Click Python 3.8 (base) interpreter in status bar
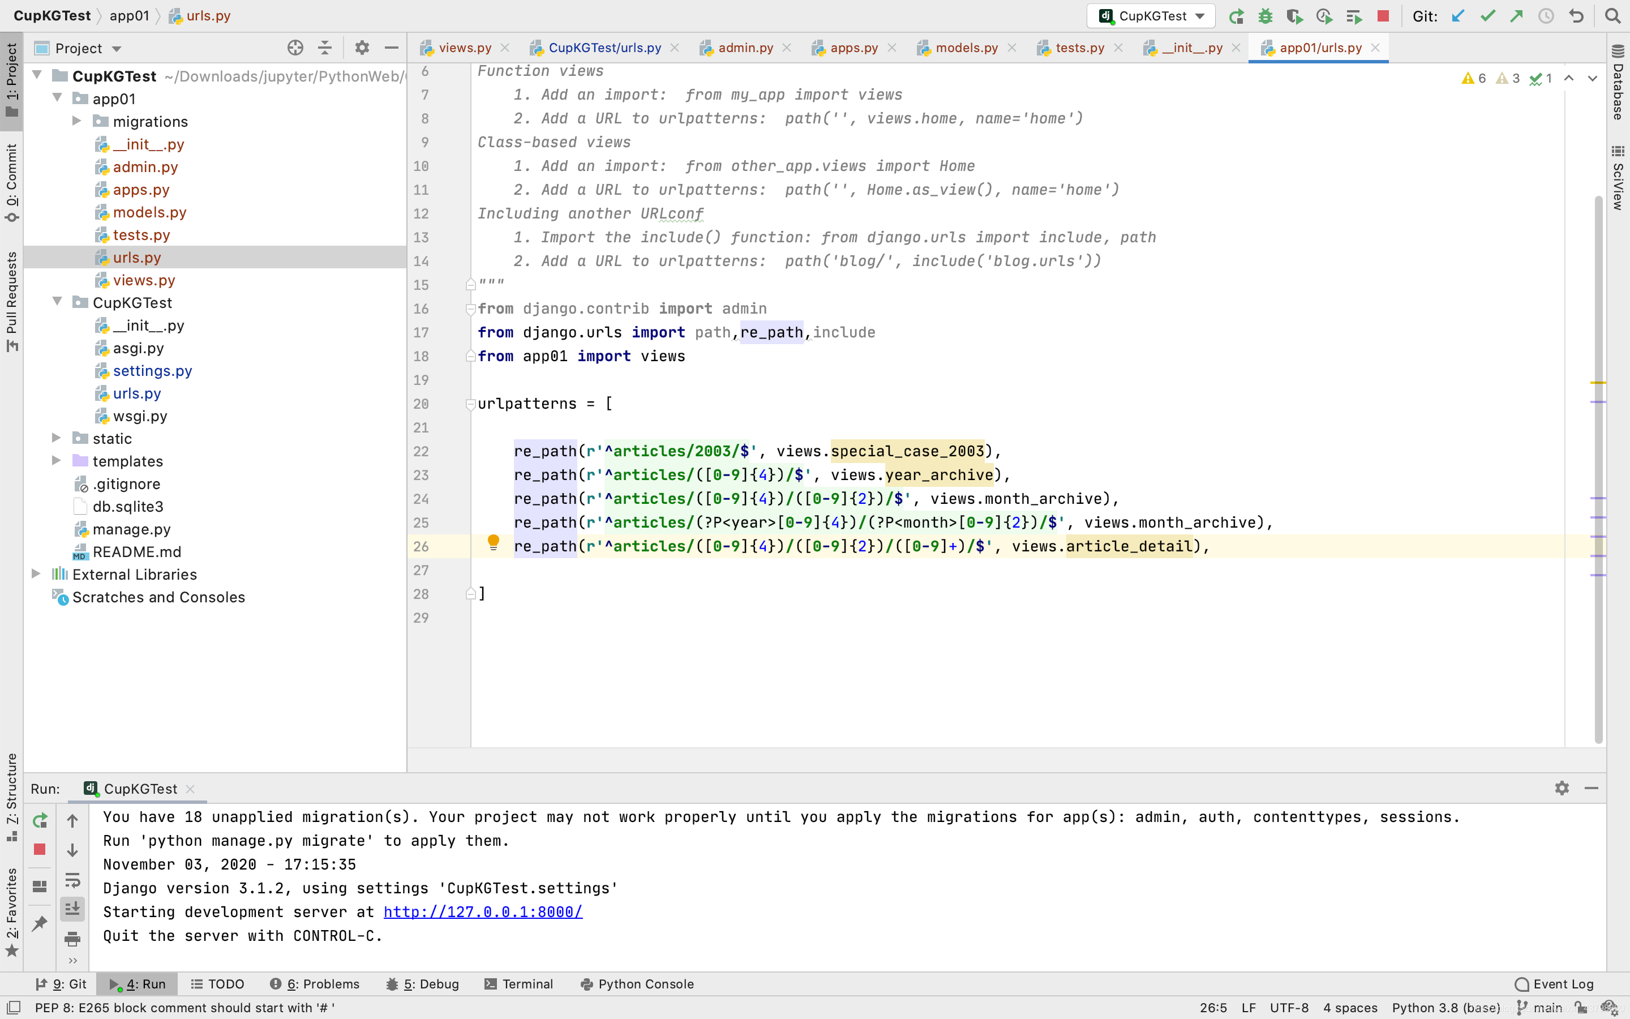Image resolution: width=1630 pixels, height=1019 pixels. 1445,1008
